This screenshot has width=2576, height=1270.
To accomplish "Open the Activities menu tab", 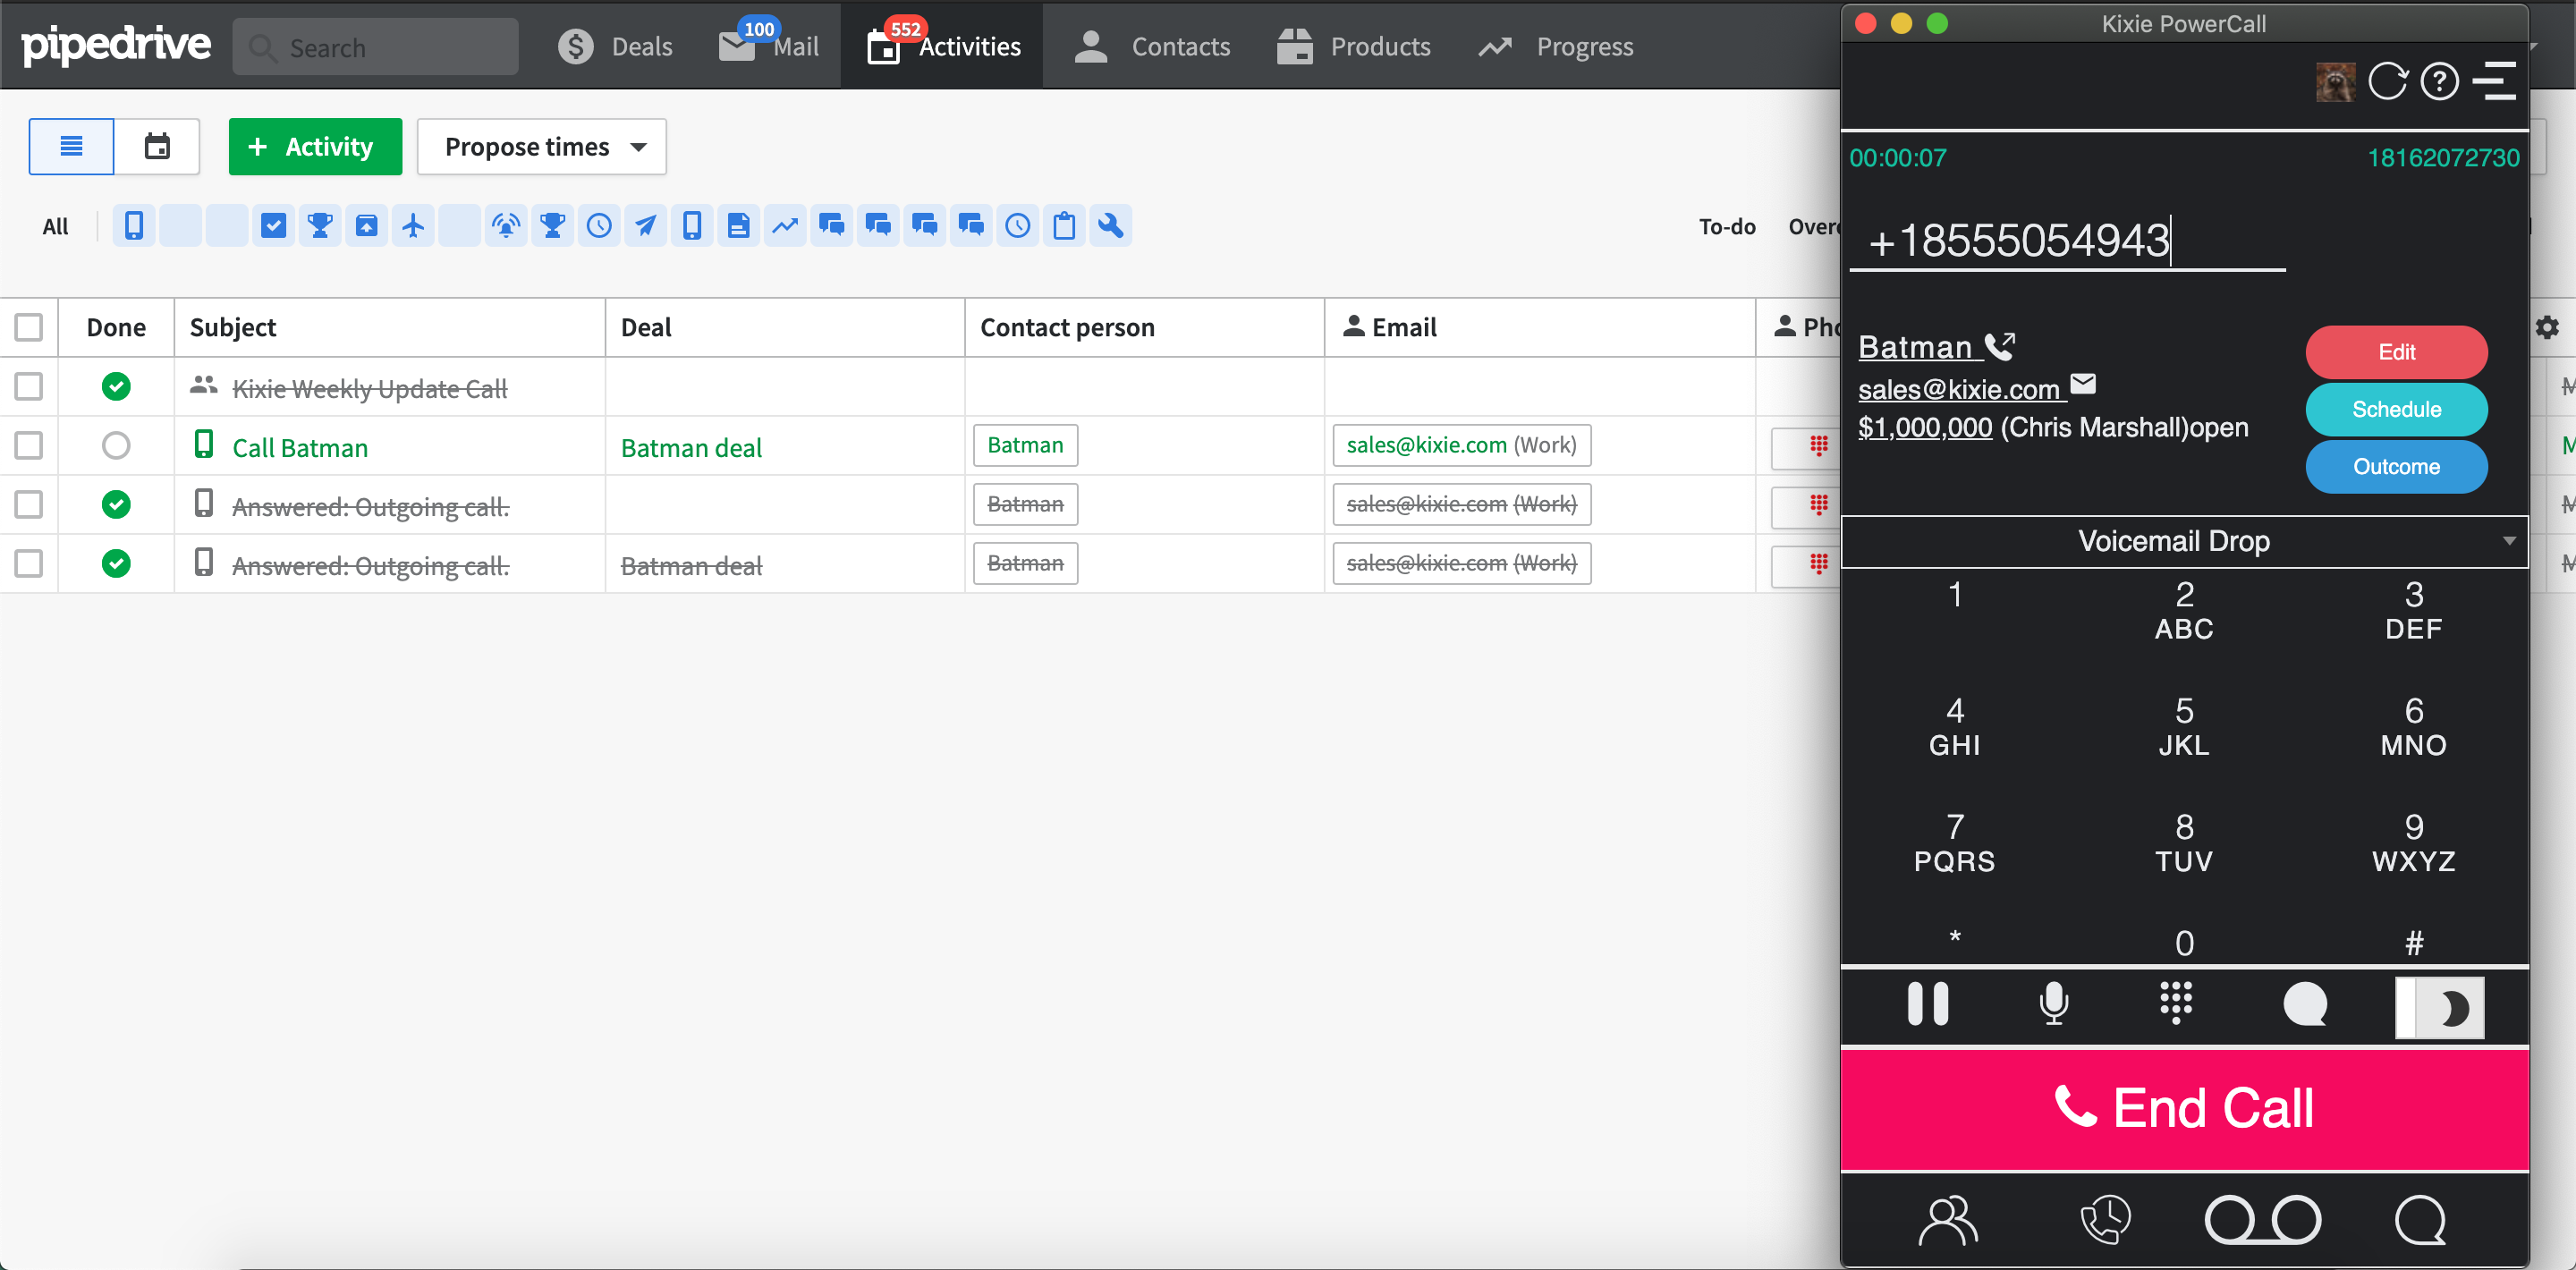I will click(945, 46).
